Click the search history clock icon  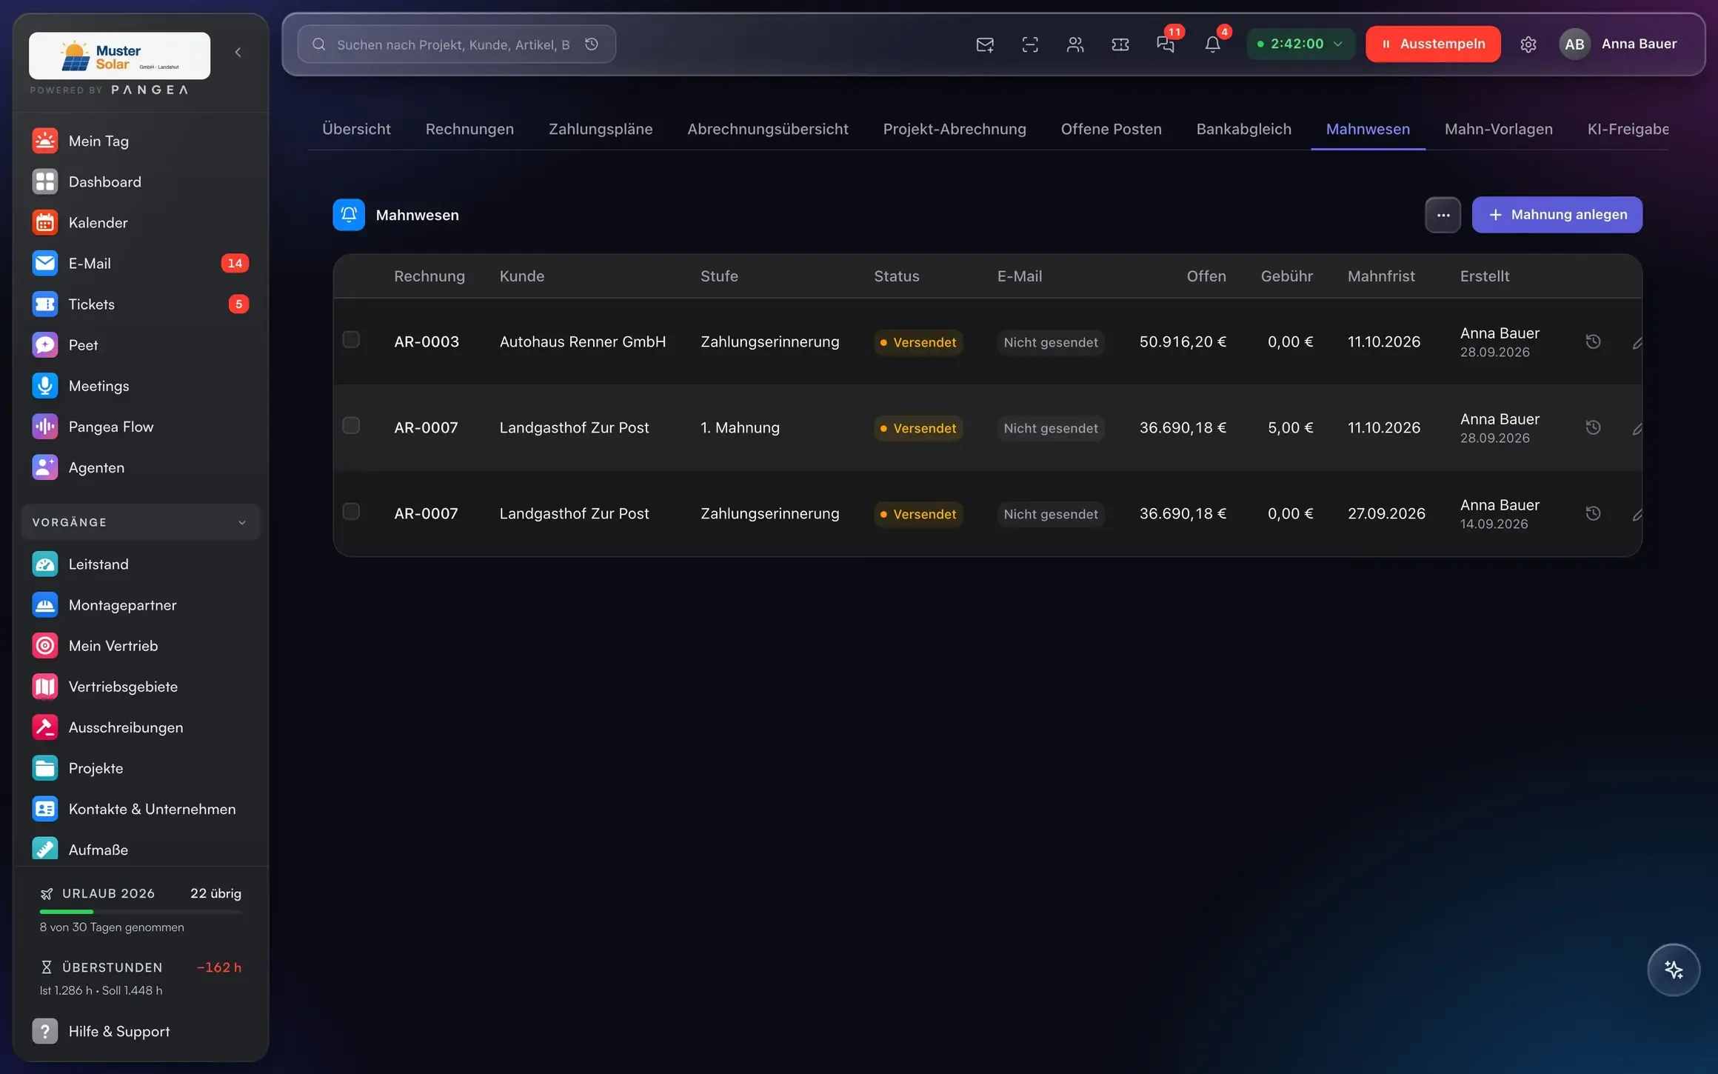592,44
